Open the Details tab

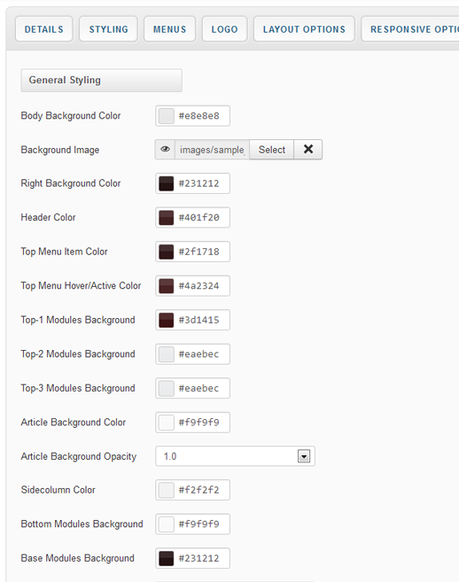click(x=43, y=29)
